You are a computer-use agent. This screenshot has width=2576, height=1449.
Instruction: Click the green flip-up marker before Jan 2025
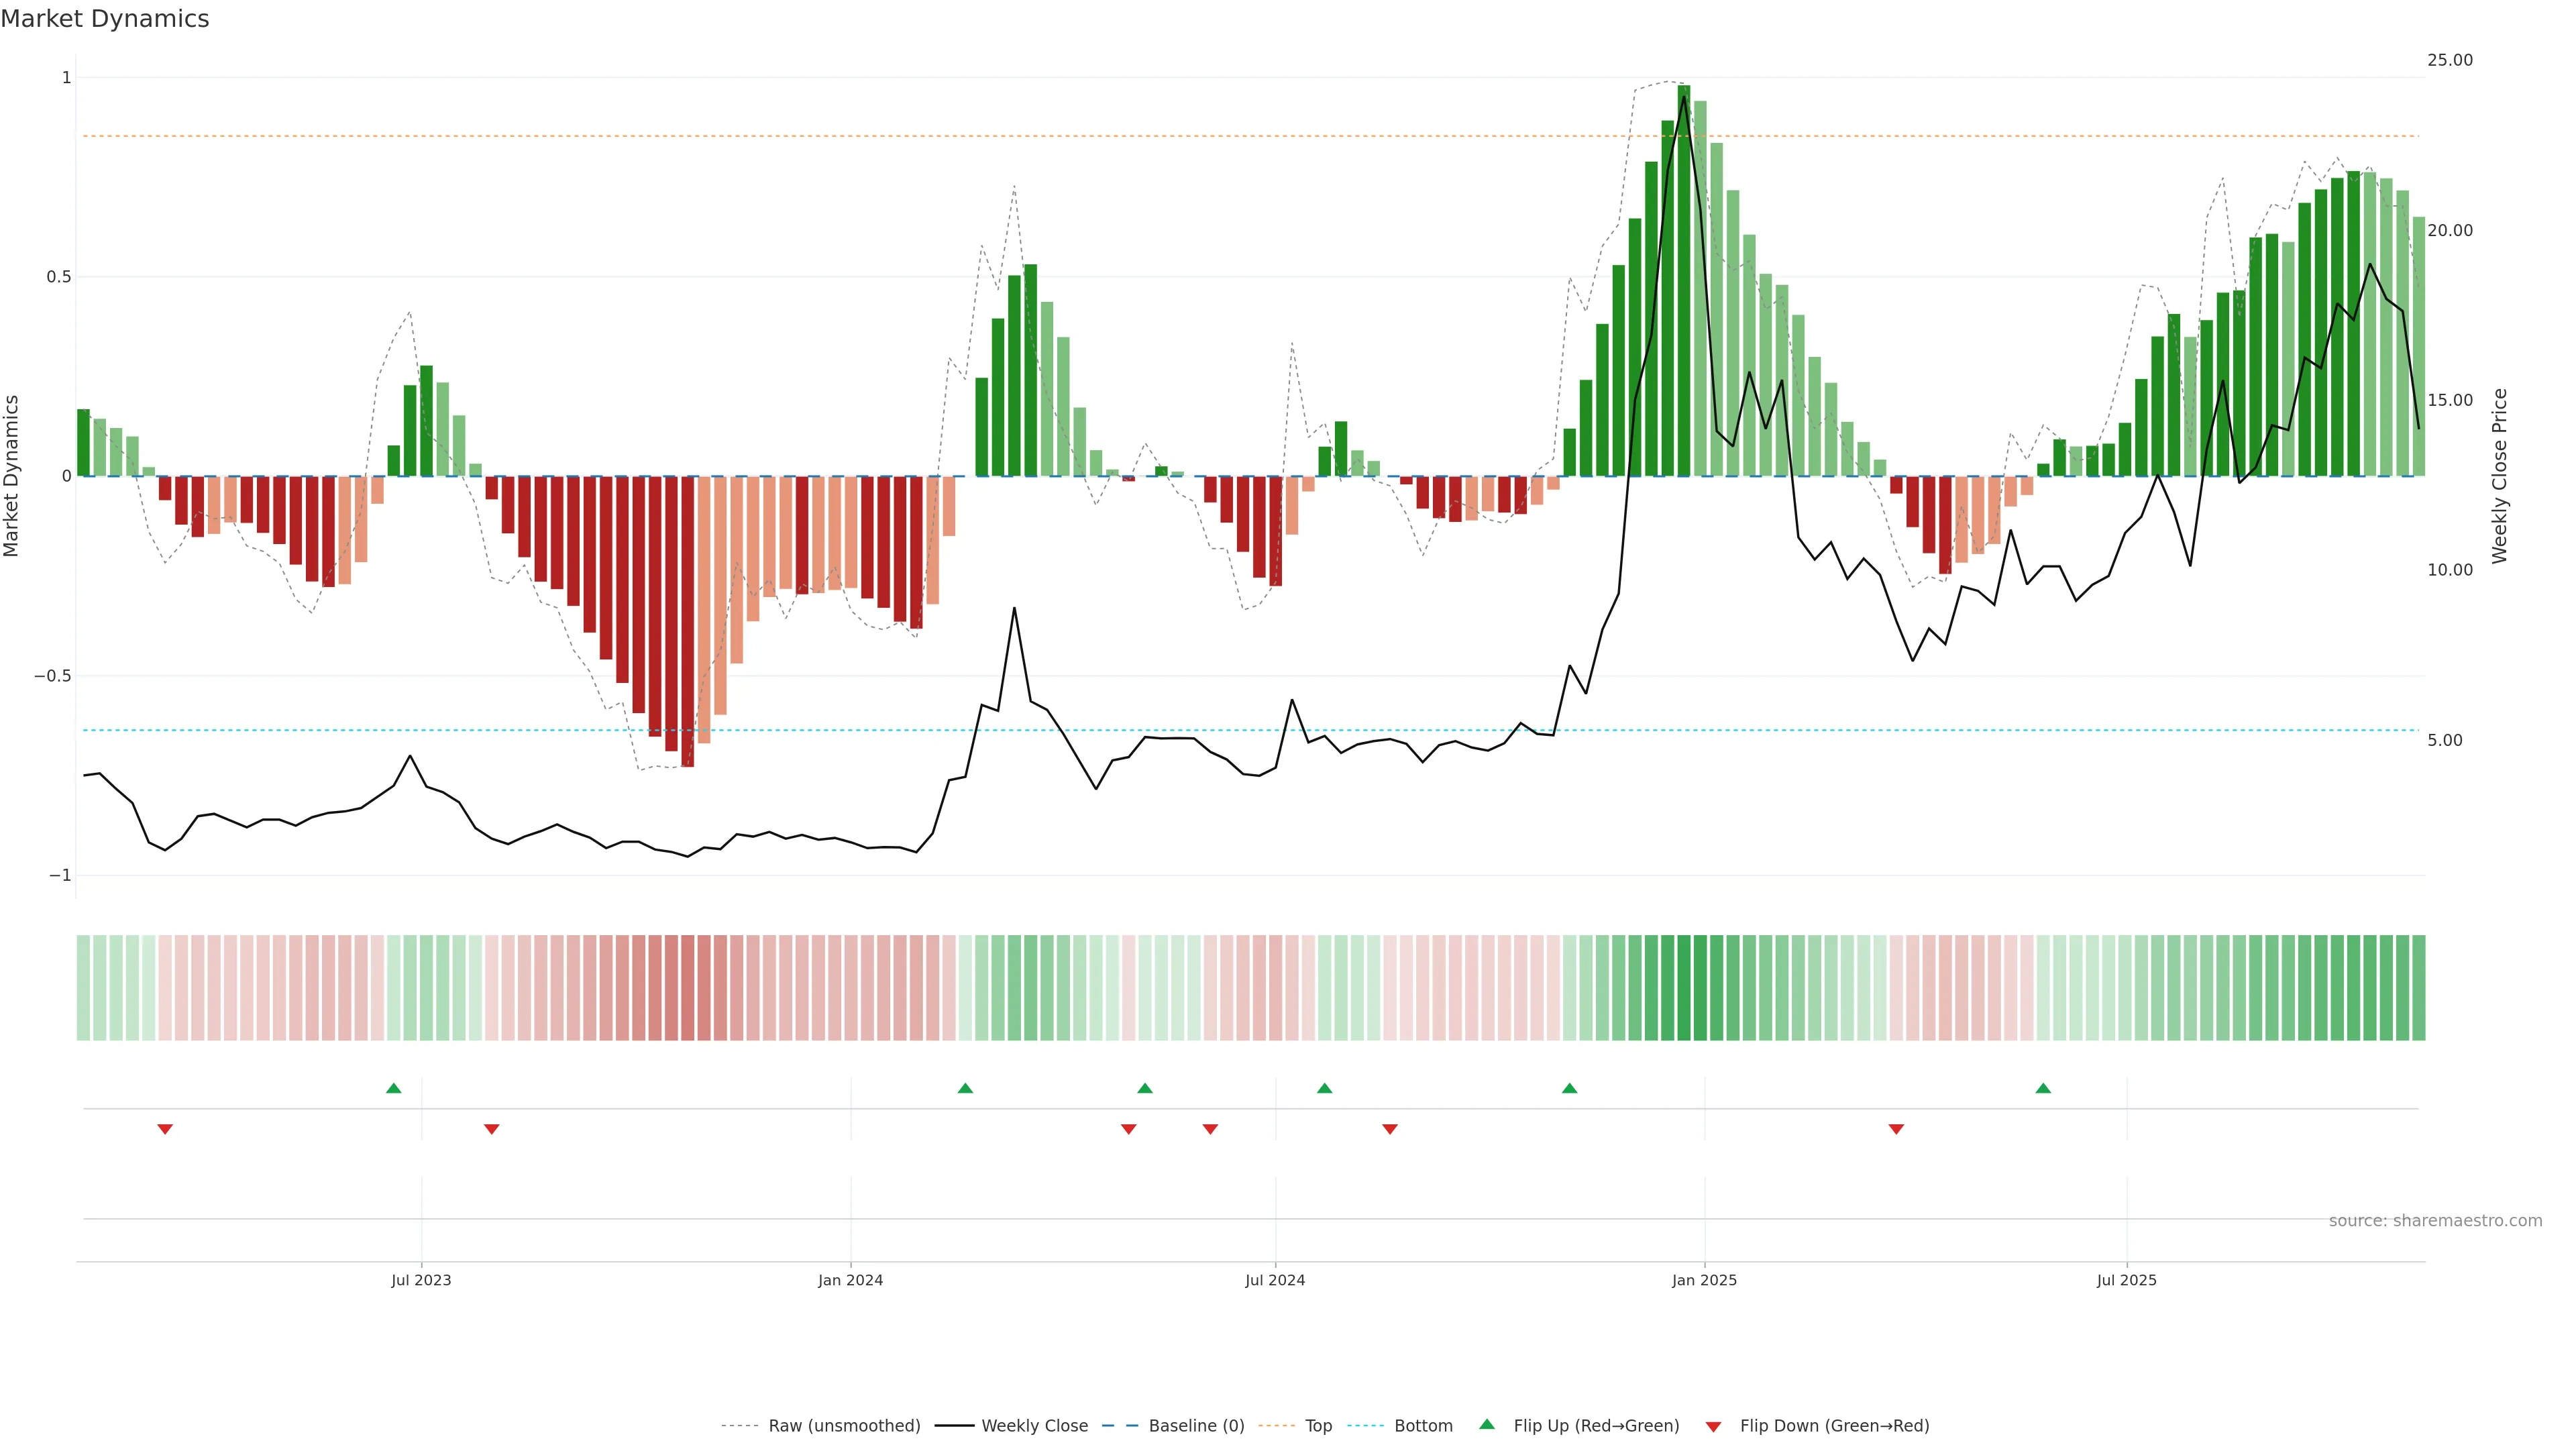tap(1569, 1088)
